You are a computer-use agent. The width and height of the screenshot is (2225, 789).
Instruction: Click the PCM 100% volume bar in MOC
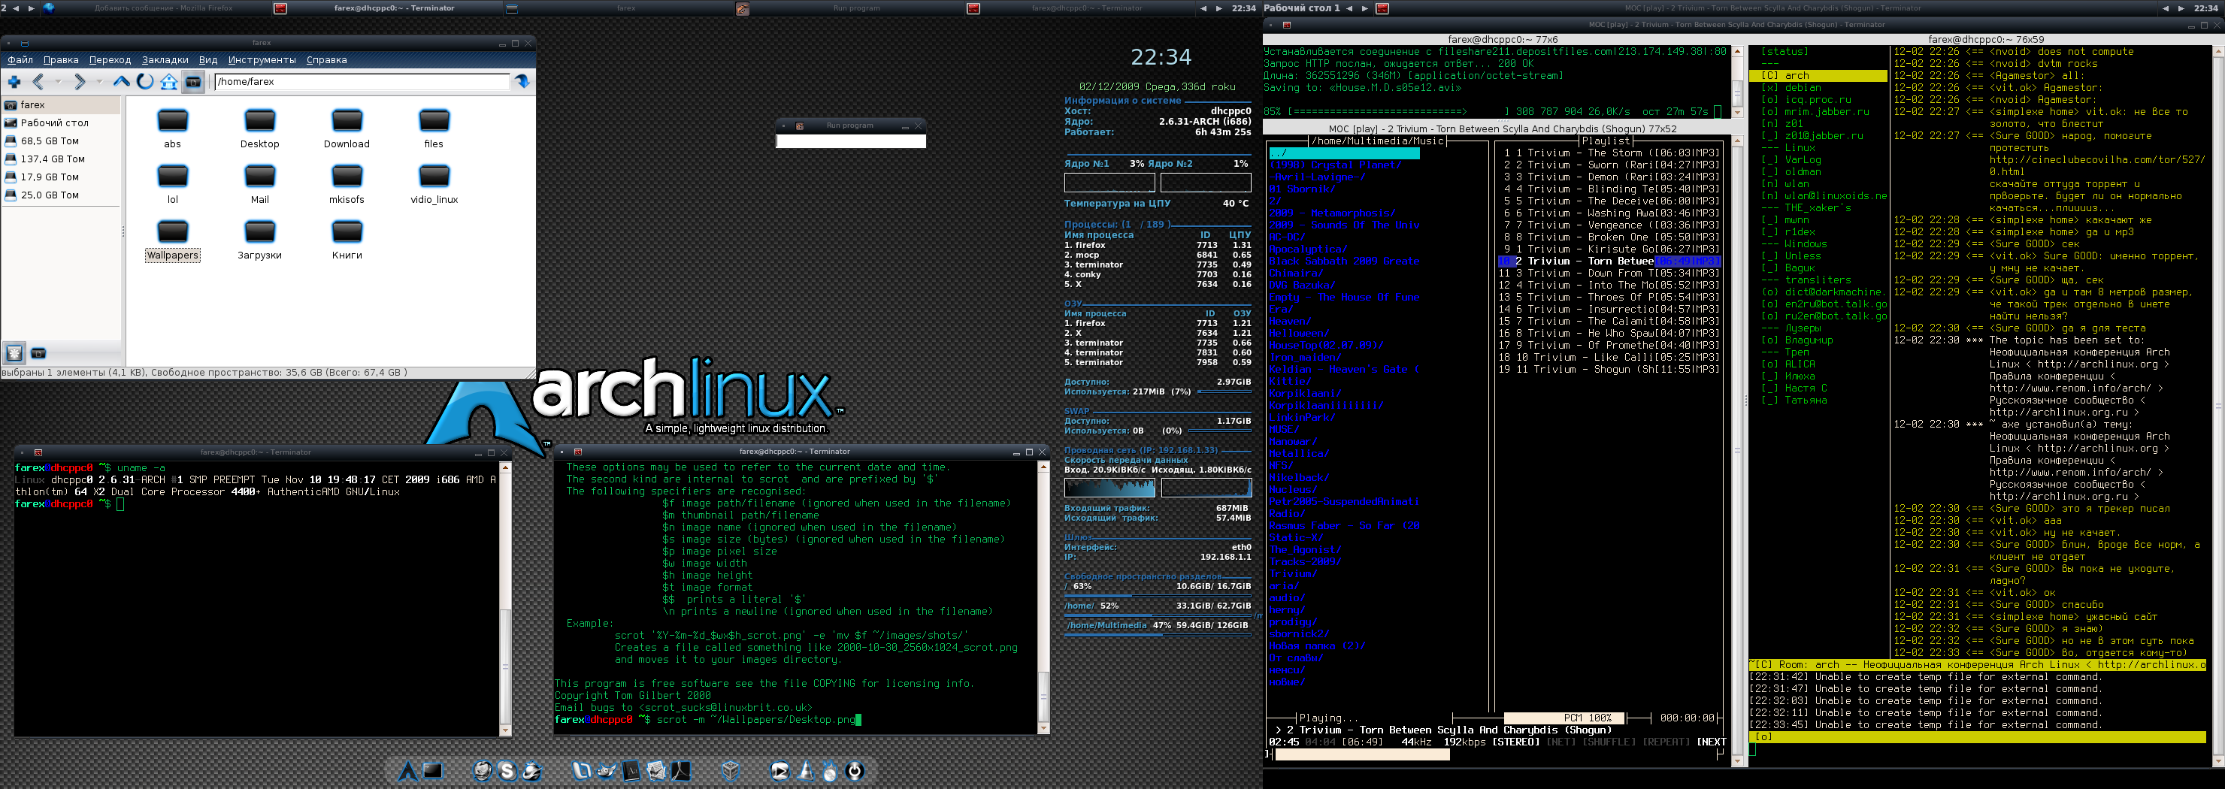tap(1564, 718)
